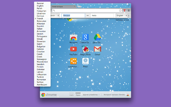171x107 pixels.
Task: Launch the YouTube app icon
Action: [x=73, y=49]
